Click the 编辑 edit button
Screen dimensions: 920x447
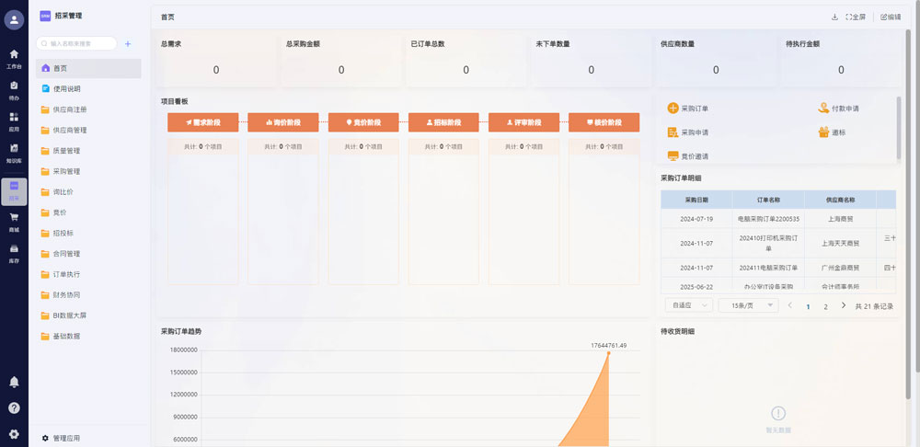point(891,17)
